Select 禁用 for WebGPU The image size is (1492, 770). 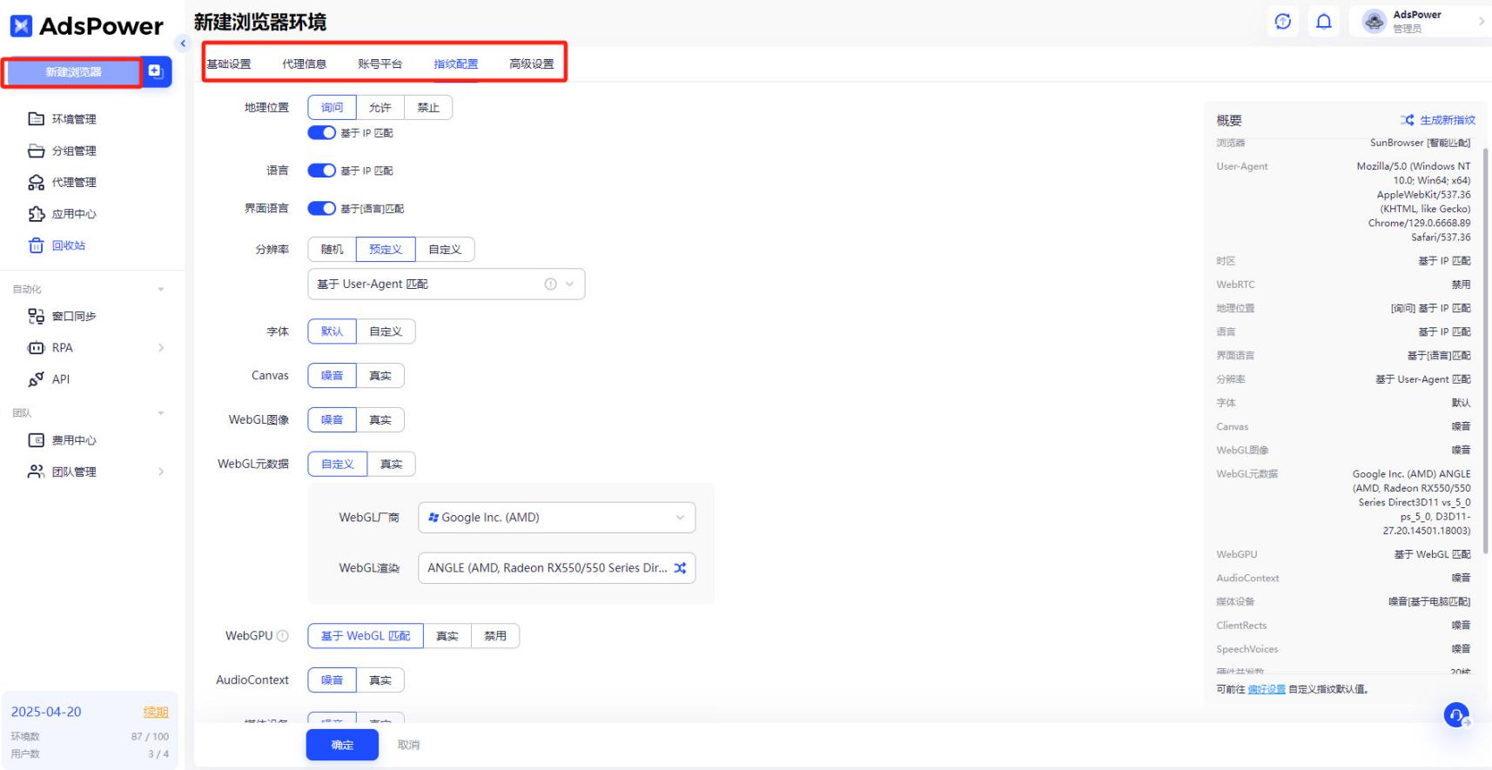point(495,636)
